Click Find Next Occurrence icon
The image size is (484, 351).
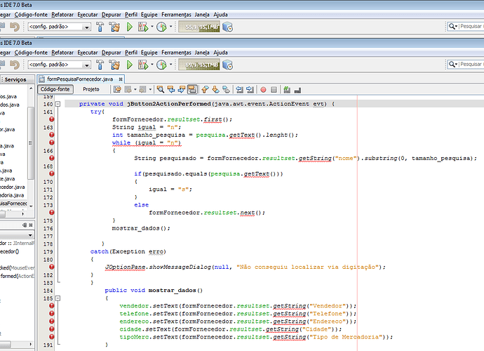tap(182, 89)
